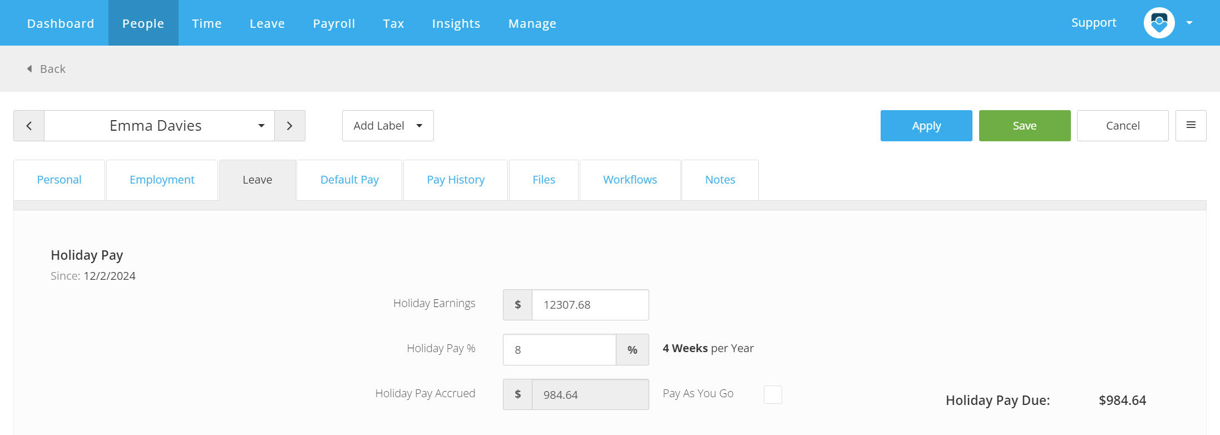The height and width of the screenshot is (435, 1220).
Task: Click the Holiday Pay Accrued field
Action: tap(590, 394)
